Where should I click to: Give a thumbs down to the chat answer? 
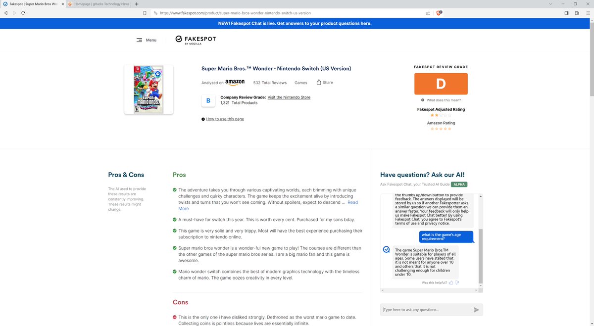pos(456,282)
